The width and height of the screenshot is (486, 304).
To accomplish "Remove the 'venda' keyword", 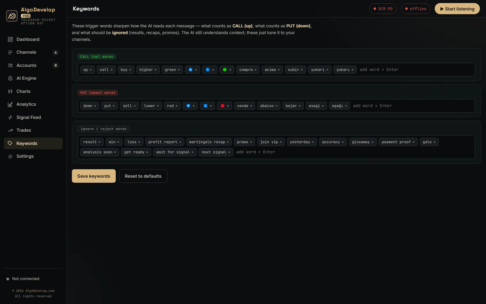I will tap(251, 106).
